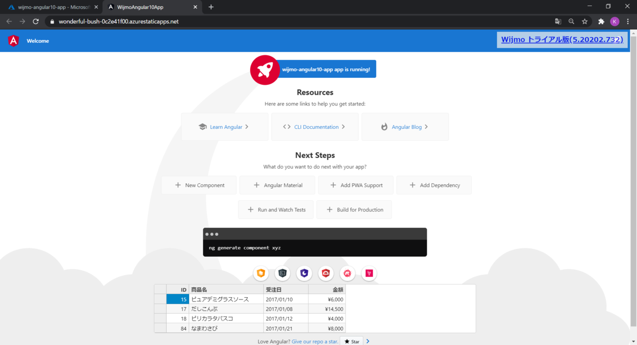Viewport: 637px width, 345px height.
Task: Click the Star button
Action: click(352, 341)
